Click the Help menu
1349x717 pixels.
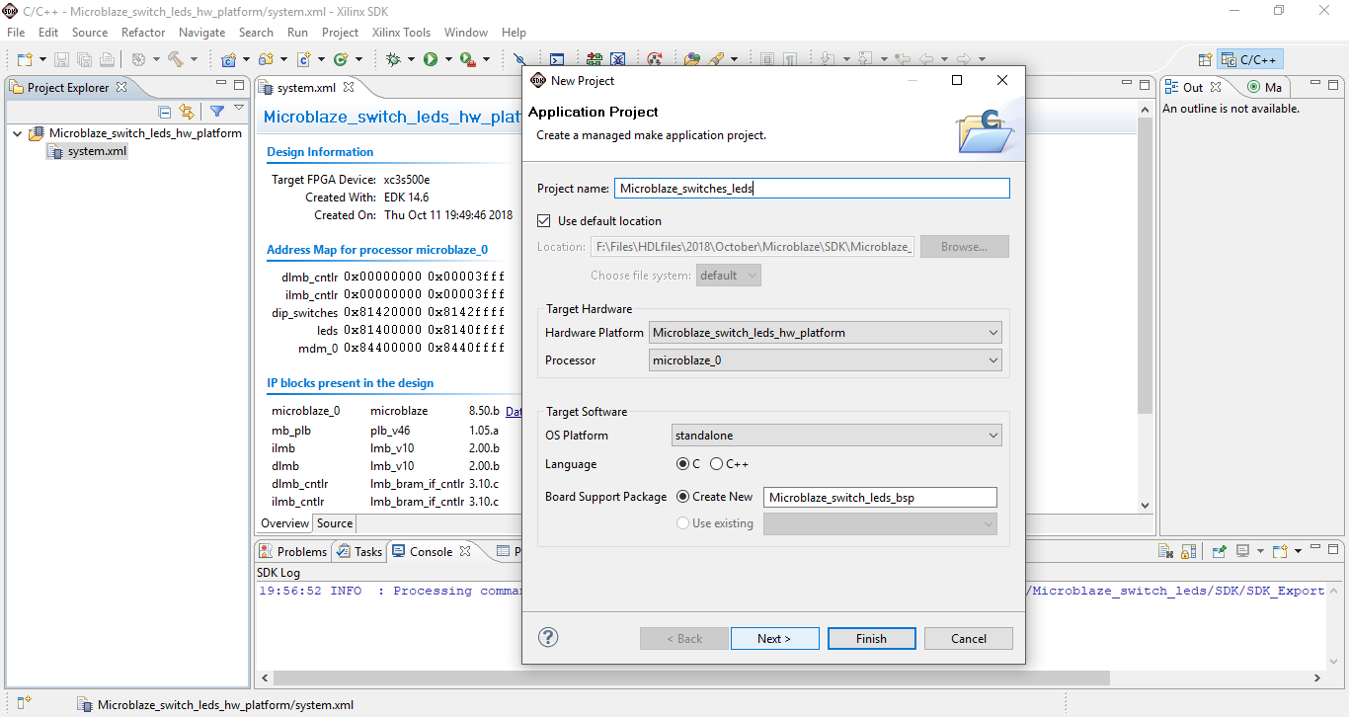click(x=514, y=33)
